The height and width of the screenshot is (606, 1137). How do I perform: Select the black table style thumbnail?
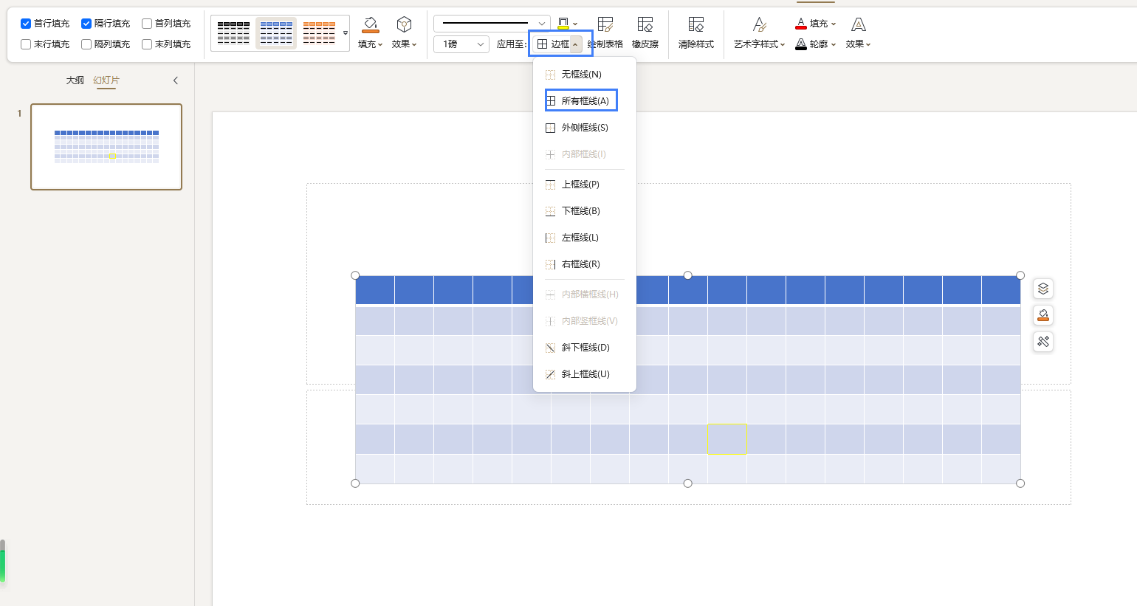(233, 33)
